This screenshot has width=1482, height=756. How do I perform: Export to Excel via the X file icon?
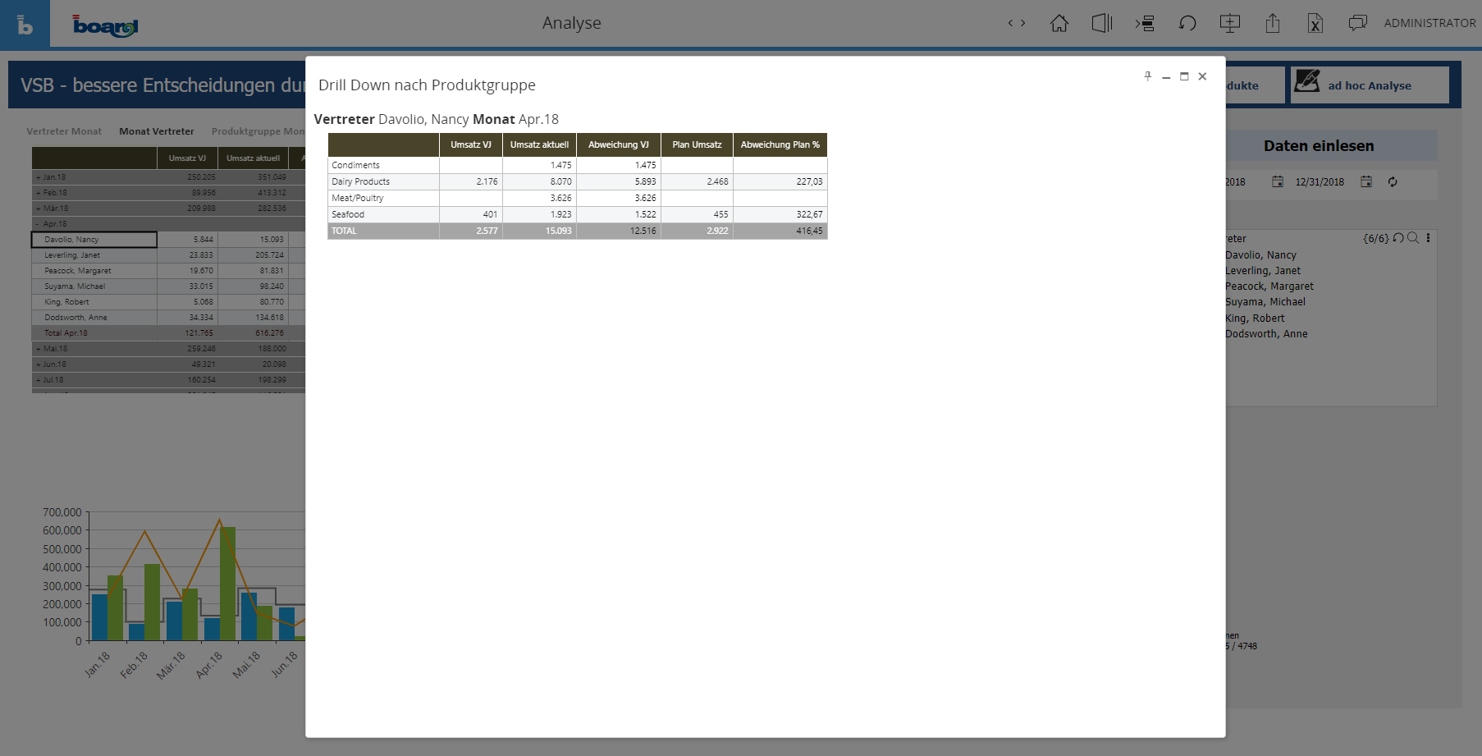1315,23
